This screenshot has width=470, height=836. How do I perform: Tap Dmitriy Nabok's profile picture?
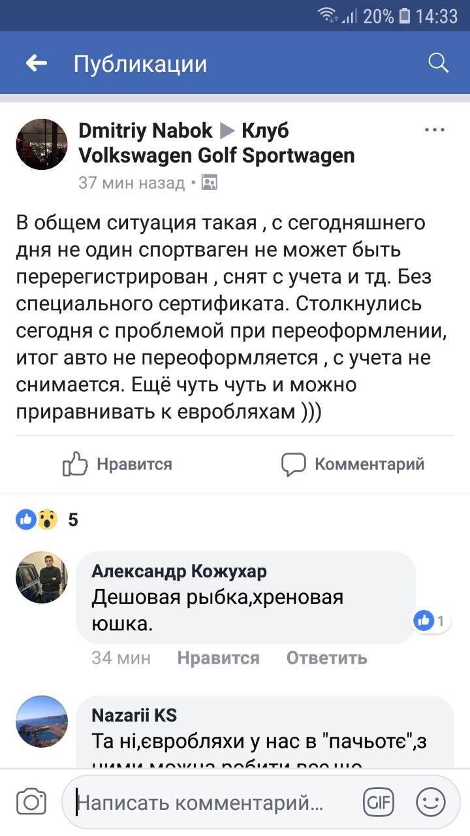click(x=42, y=144)
